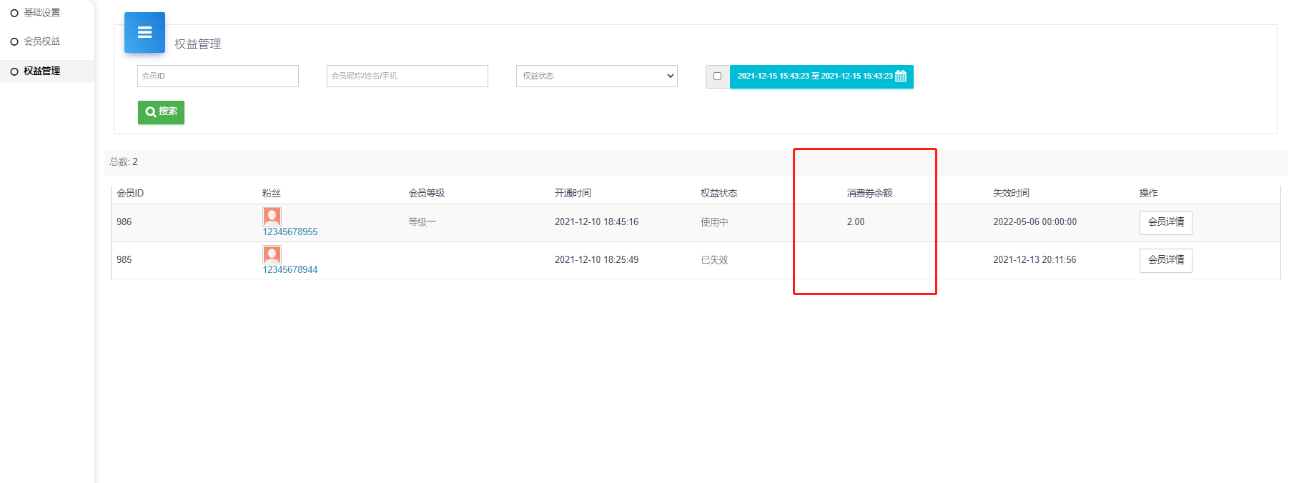
Task: Open 基础设置 in the sidebar
Action: [x=42, y=13]
